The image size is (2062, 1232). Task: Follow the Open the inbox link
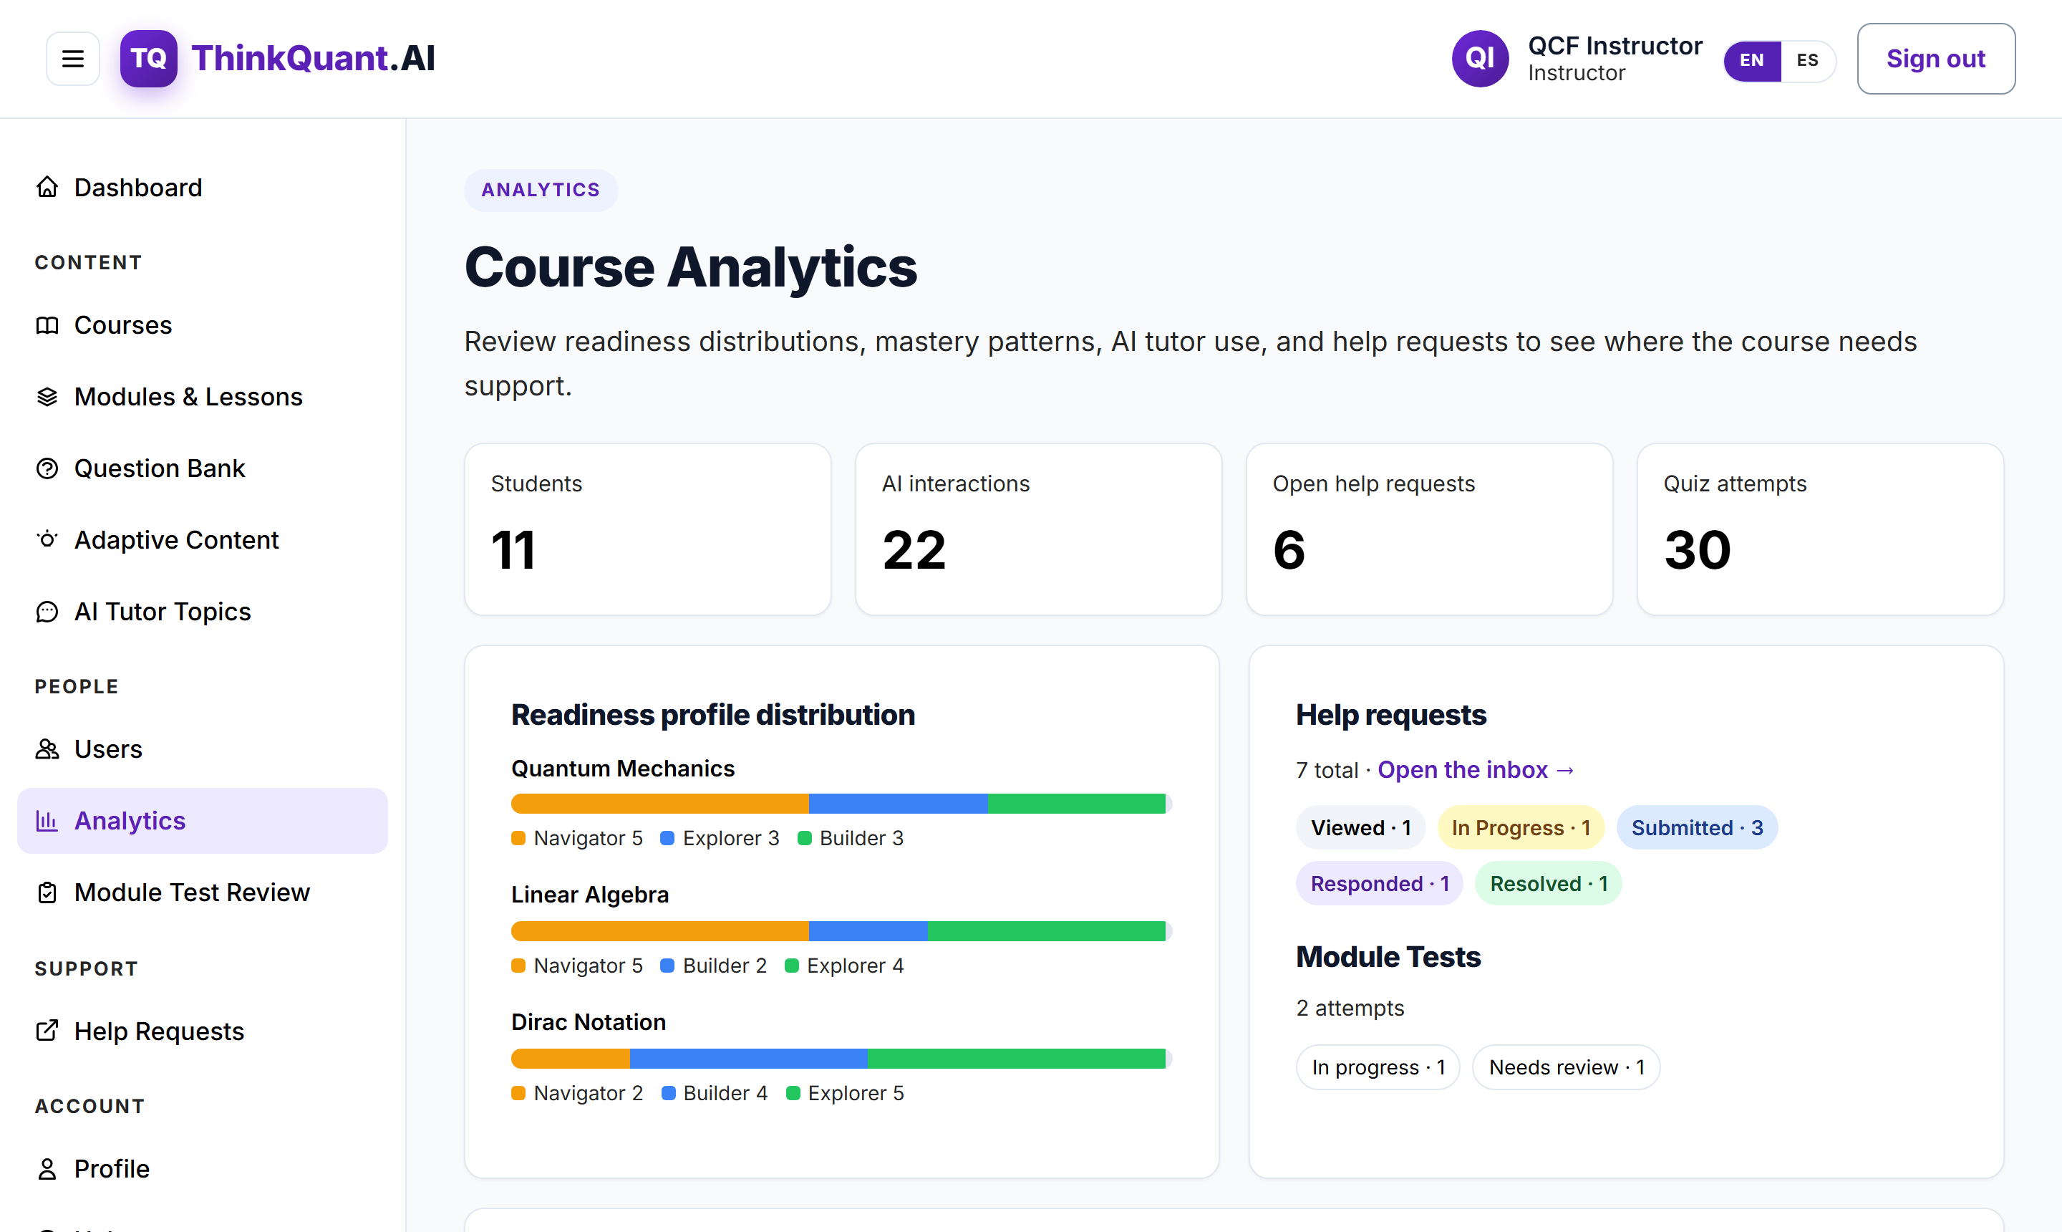click(x=1476, y=771)
